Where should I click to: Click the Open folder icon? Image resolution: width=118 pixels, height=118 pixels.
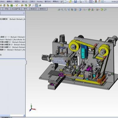[70, 1]
